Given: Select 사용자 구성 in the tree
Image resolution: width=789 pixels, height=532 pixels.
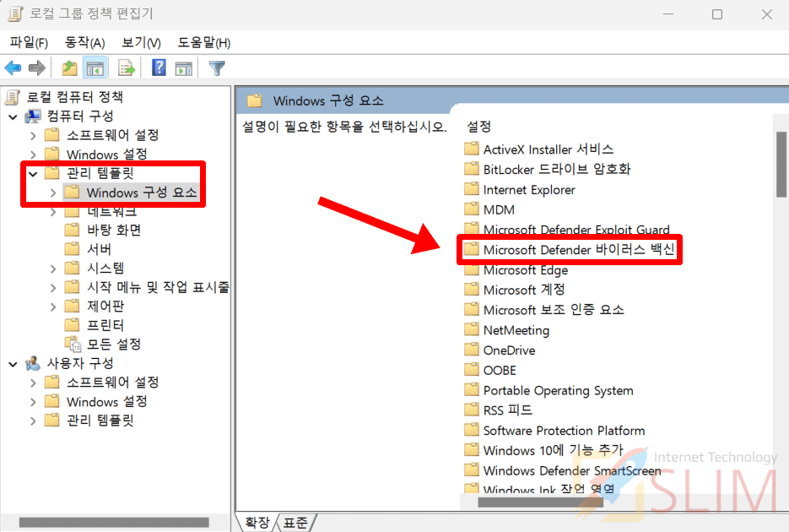Looking at the screenshot, I should [x=80, y=363].
